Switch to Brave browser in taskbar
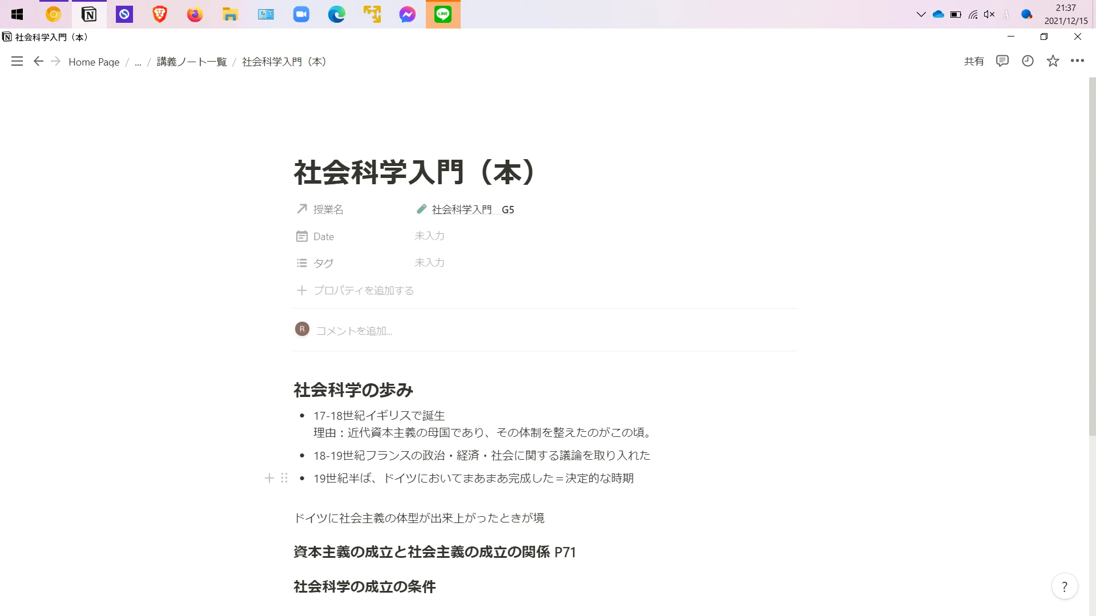 [160, 14]
